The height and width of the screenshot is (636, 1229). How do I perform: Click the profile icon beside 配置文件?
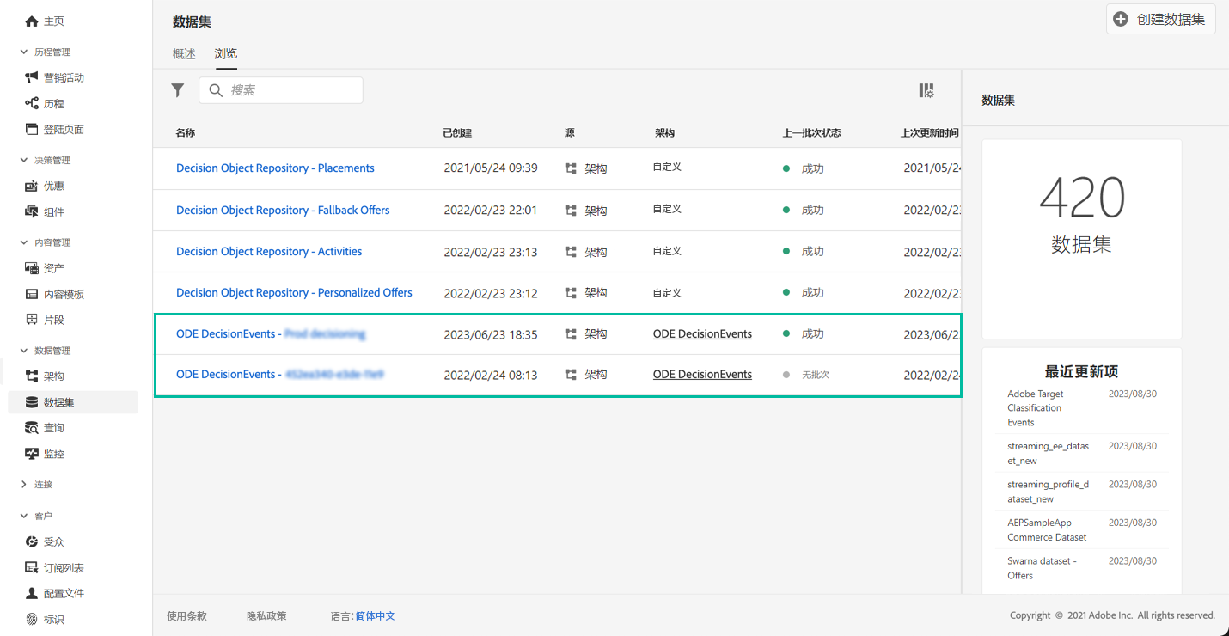click(32, 594)
